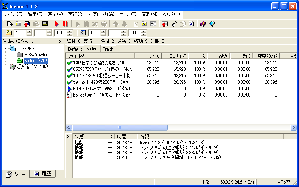
Task: Select the boxcat(箱入り猫のムービー).jpg row
Action: (x=181, y=95)
